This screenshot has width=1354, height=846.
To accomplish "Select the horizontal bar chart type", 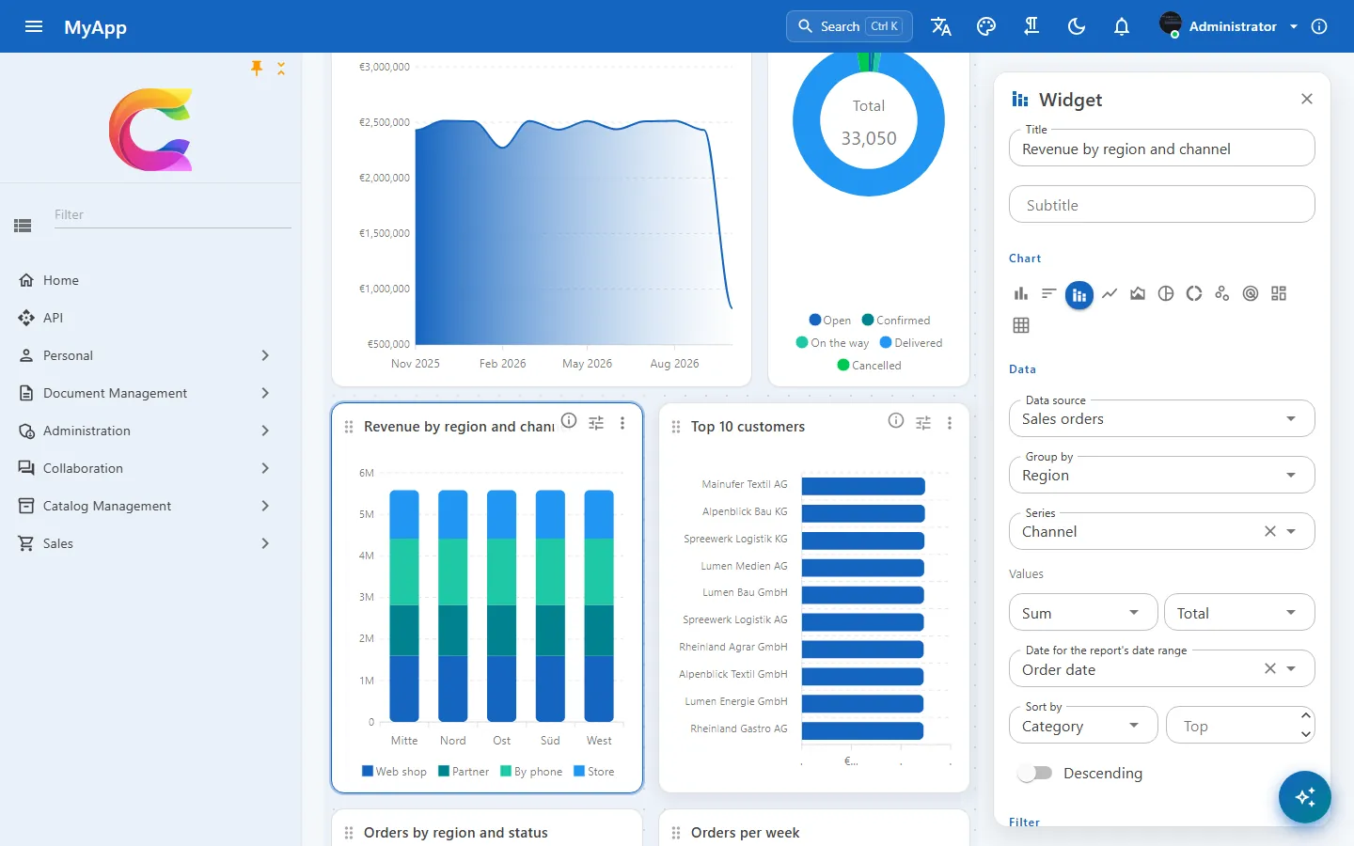I will (1049, 294).
